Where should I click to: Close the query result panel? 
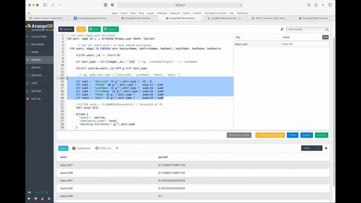pyautogui.click(x=326, y=148)
